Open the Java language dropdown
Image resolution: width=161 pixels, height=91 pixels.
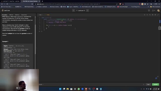(41, 15)
